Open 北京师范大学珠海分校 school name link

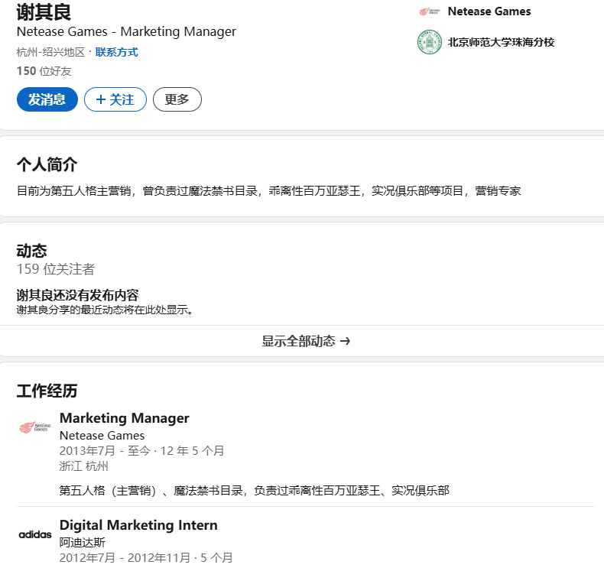coord(501,42)
